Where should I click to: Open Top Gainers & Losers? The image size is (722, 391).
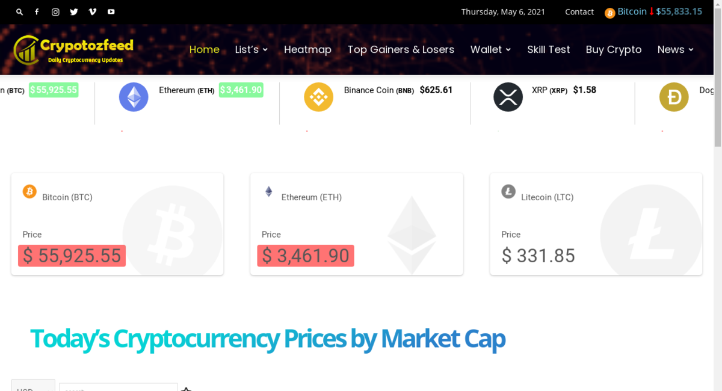pyautogui.click(x=401, y=49)
